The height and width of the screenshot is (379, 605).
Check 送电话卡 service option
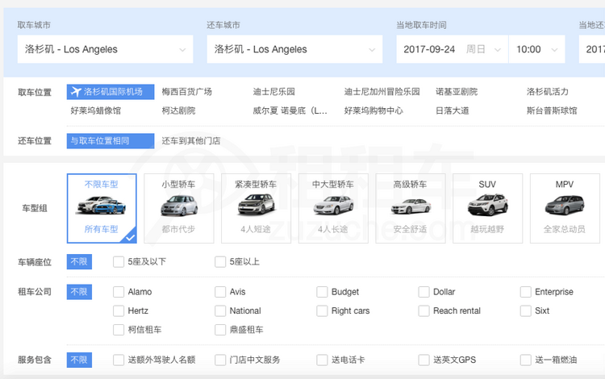point(322,360)
